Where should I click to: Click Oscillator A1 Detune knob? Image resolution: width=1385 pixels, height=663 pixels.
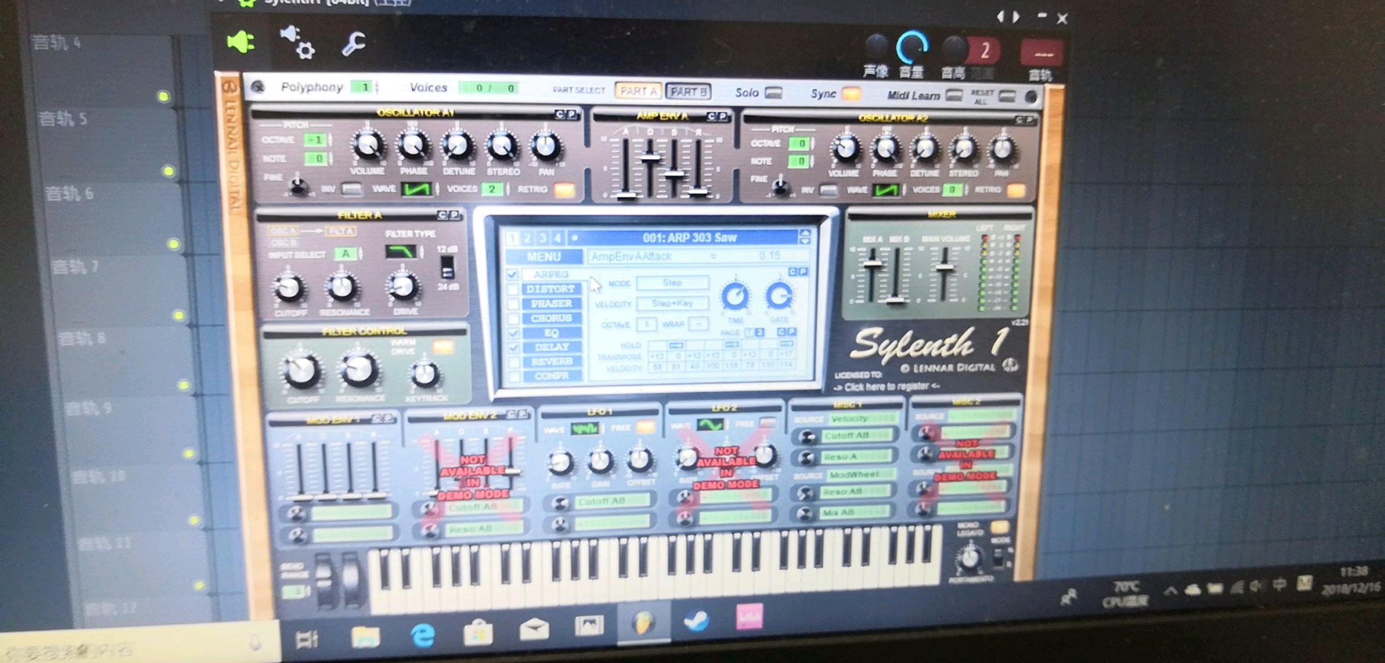pyautogui.click(x=458, y=147)
